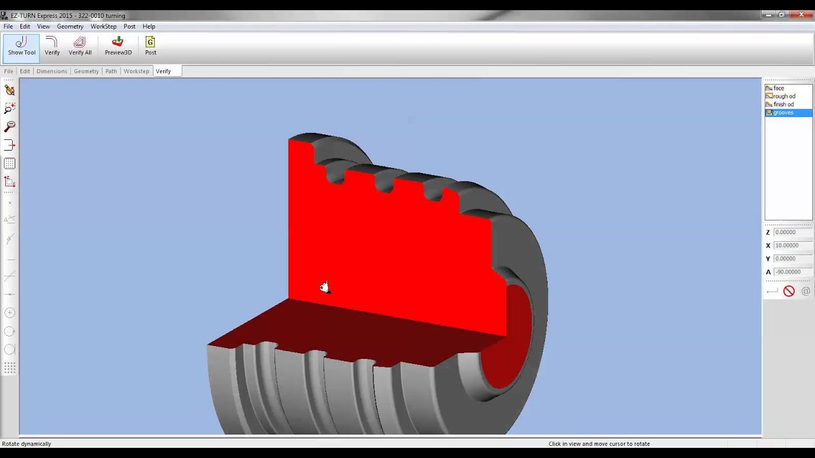
Task: Switch to the Geometry toolbar tab
Action: (86, 71)
